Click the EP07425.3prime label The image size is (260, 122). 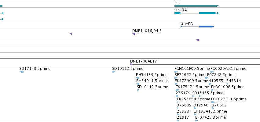(211, 117)
